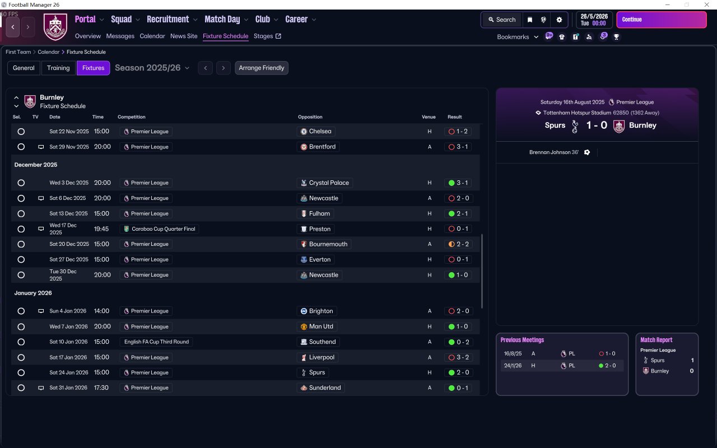
Task: Open the kit shirt bookmark icon
Action: [562, 37]
